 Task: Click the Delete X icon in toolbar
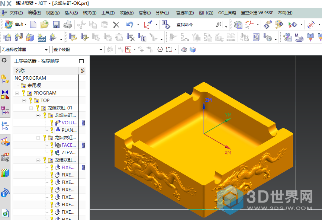[x=116, y=25]
